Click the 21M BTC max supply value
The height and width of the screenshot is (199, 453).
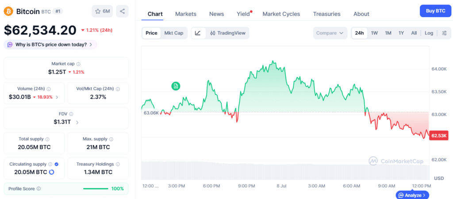point(98,147)
